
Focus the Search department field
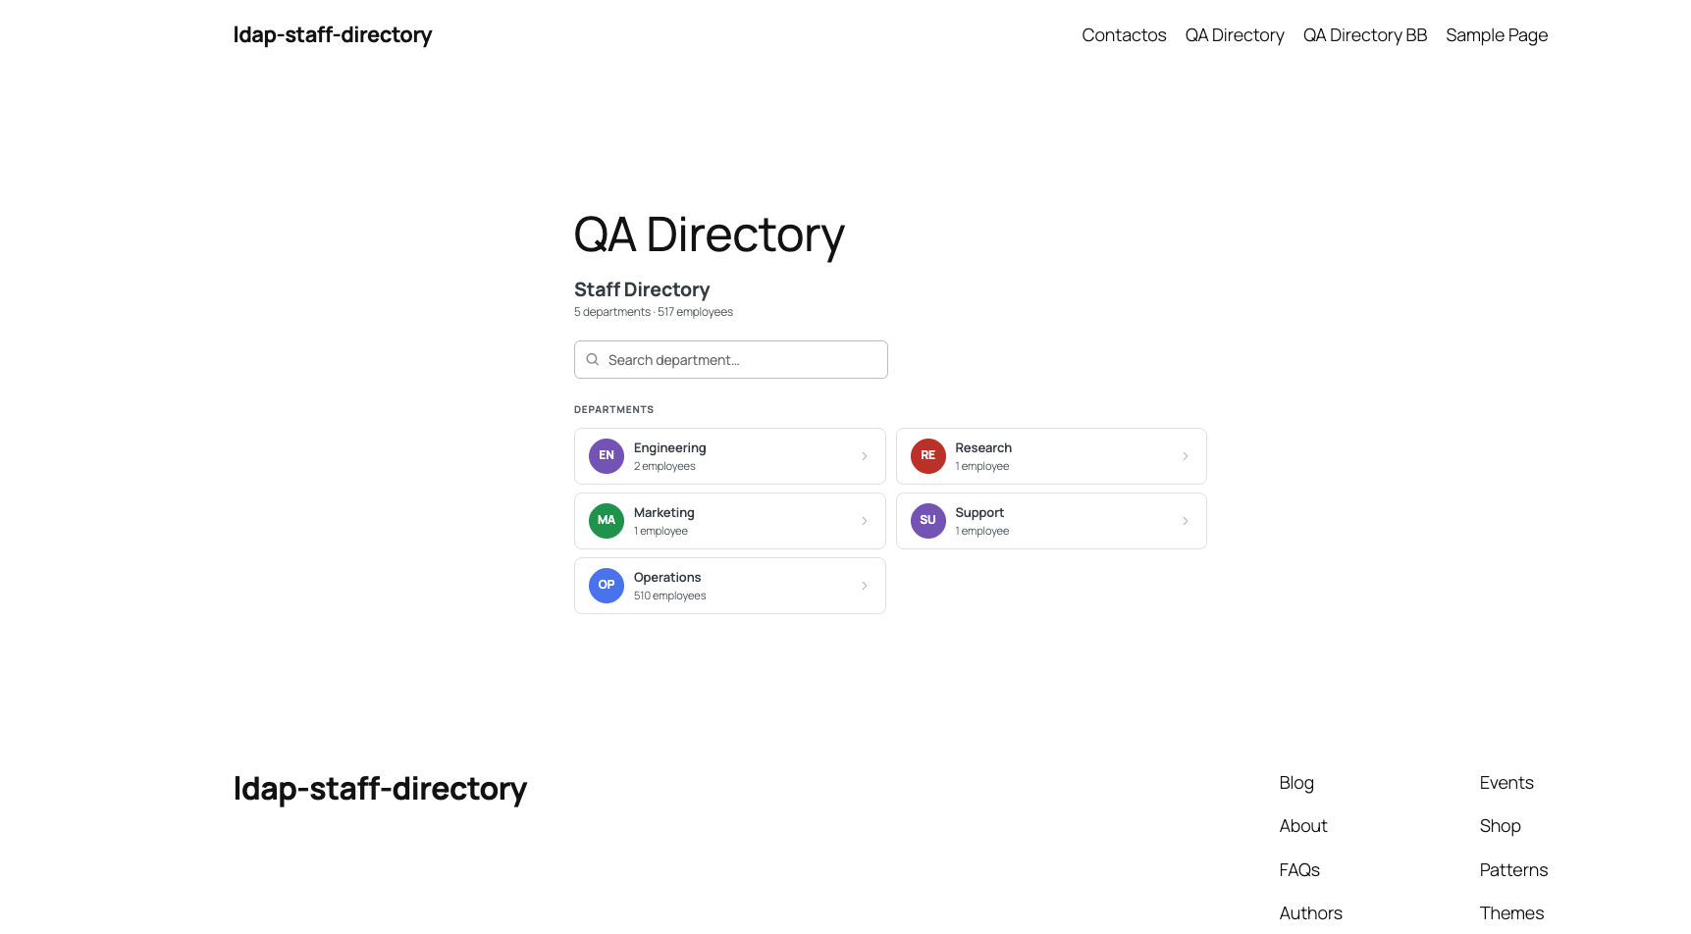pos(731,360)
